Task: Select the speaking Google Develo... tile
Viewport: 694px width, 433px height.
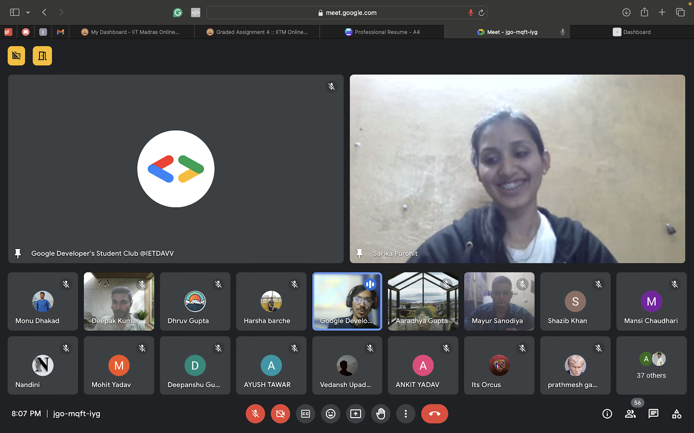Action: click(347, 301)
